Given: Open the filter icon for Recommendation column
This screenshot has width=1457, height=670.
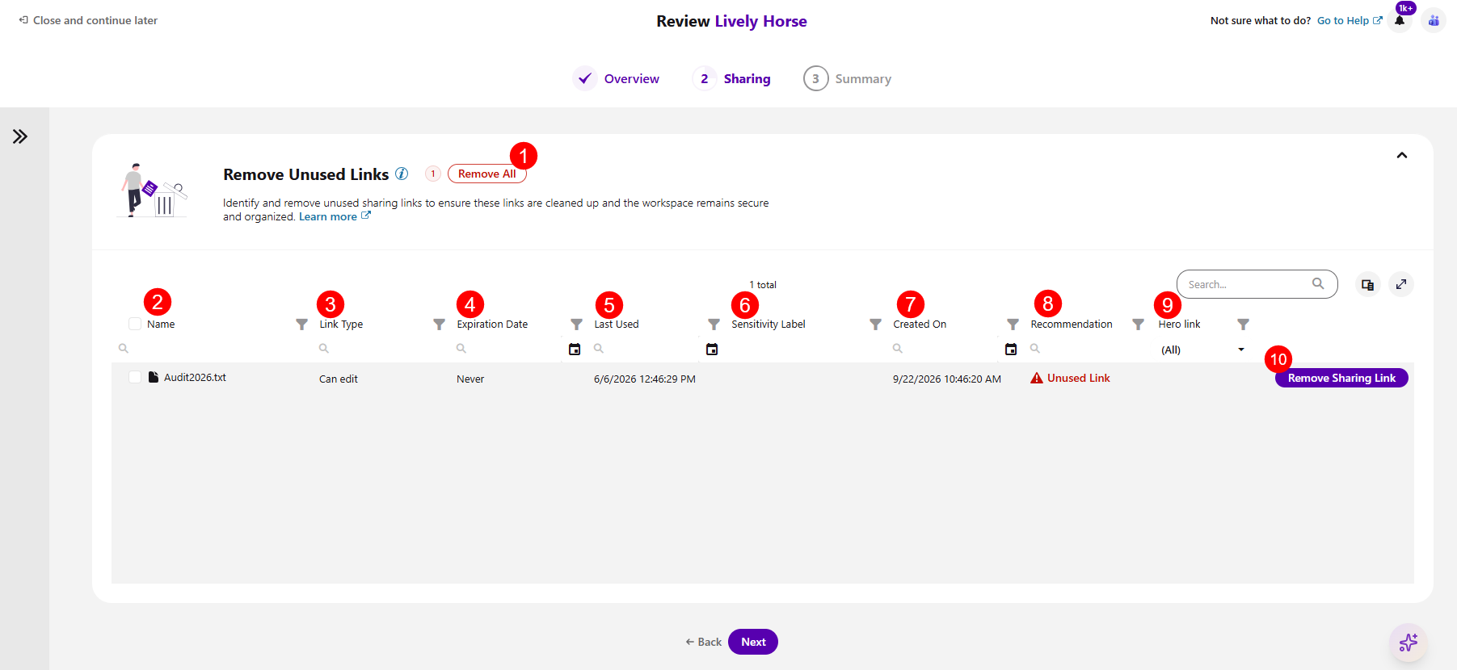Looking at the screenshot, I should [x=1138, y=324].
